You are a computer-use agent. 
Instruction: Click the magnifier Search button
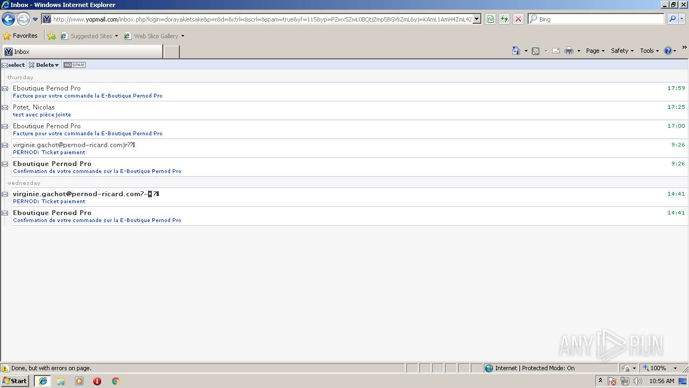click(672, 19)
